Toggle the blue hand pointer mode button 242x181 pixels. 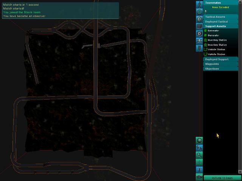[199, 148]
